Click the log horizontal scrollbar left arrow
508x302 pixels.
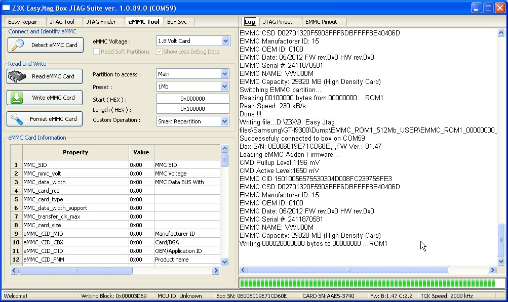(x=243, y=270)
